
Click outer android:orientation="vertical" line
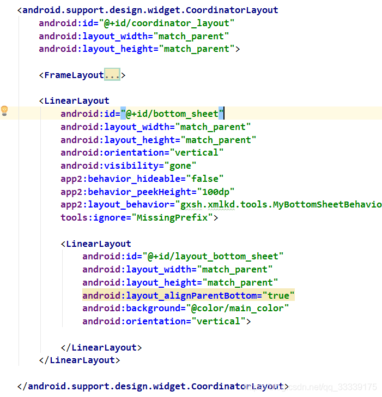pos(142,153)
